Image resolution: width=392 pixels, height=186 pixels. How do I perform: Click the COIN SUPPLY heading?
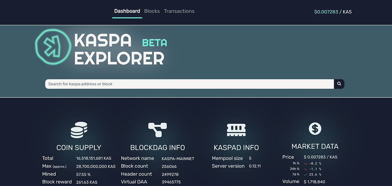point(79,148)
